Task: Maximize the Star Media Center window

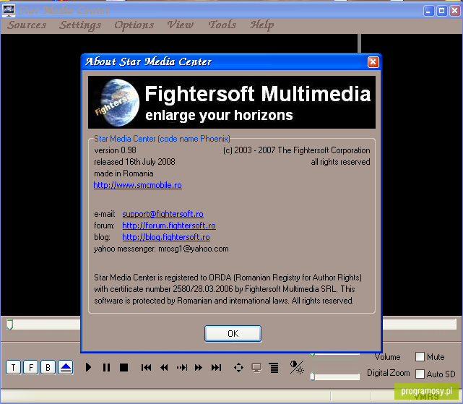Action: (x=442, y=11)
